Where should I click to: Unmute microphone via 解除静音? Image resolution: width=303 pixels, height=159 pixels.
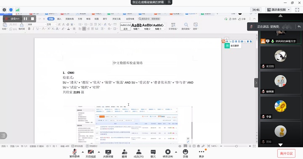pos(74,154)
